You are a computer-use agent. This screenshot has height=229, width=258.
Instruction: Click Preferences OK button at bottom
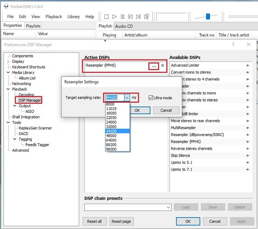point(188,221)
